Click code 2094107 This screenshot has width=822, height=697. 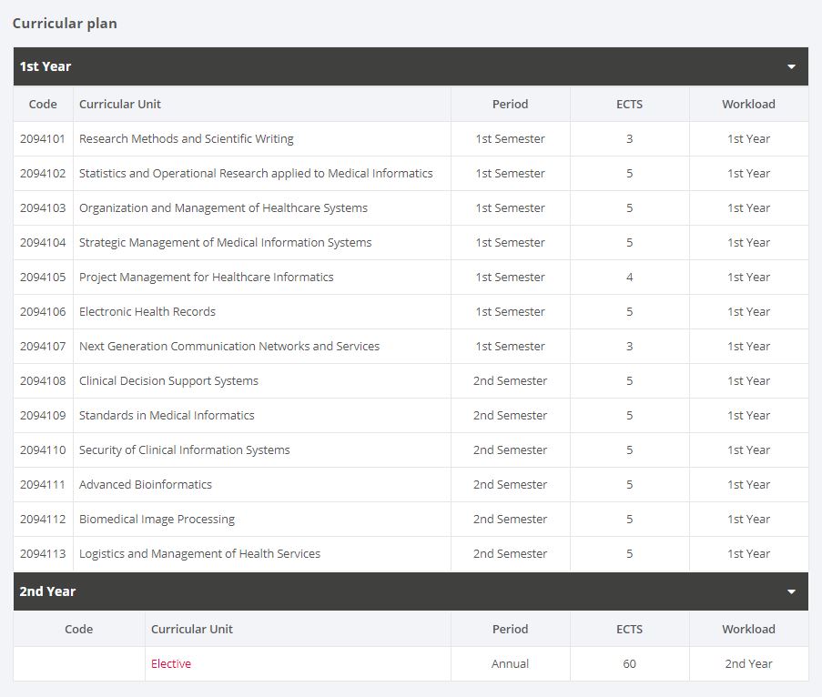[43, 347]
